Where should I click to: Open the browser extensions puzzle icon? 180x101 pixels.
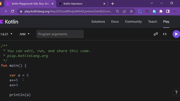click(x=161, y=11)
